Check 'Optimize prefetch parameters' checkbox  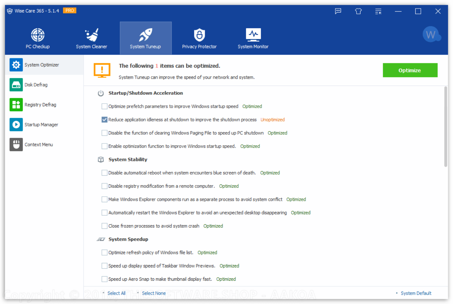pos(104,106)
